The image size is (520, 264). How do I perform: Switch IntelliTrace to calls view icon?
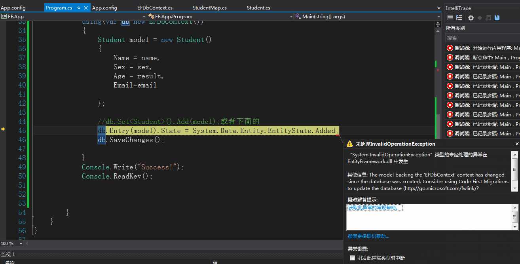(459, 18)
